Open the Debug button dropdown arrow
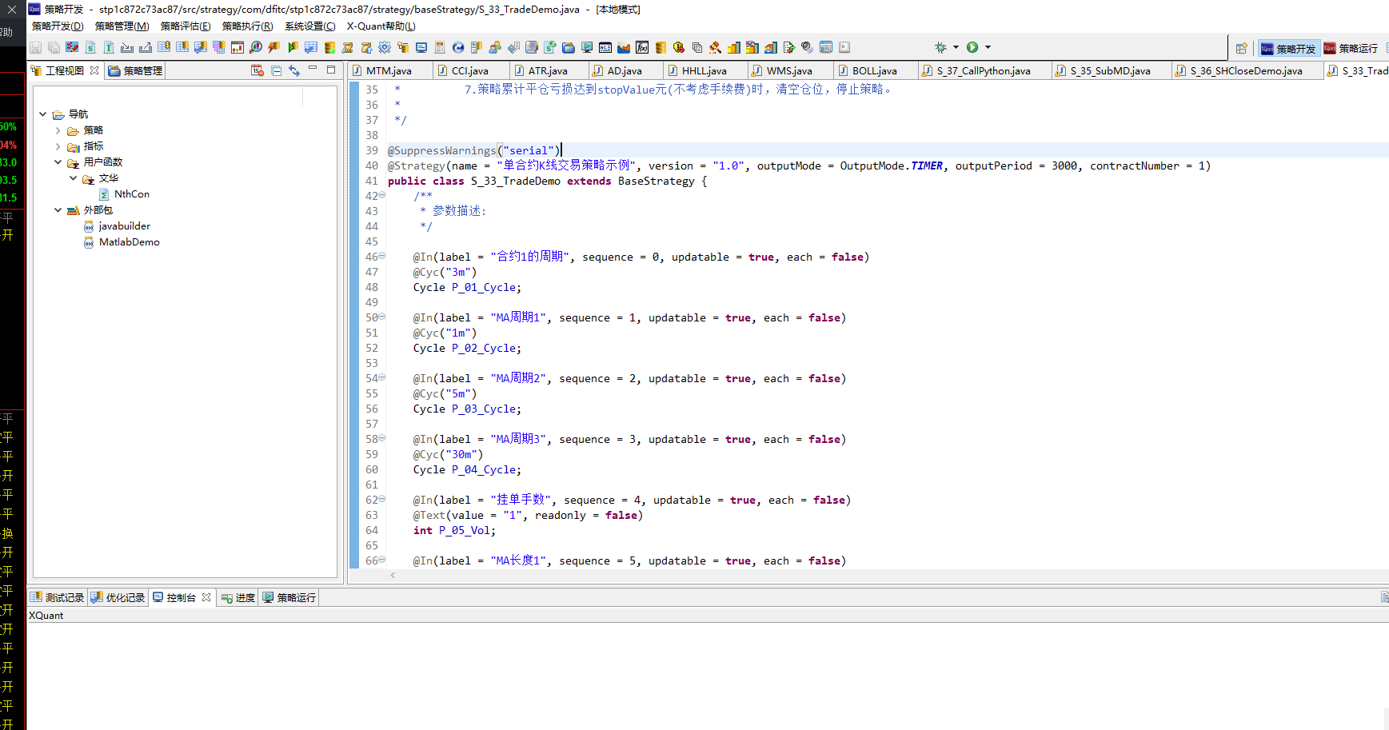This screenshot has width=1389, height=730. (956, 47)
